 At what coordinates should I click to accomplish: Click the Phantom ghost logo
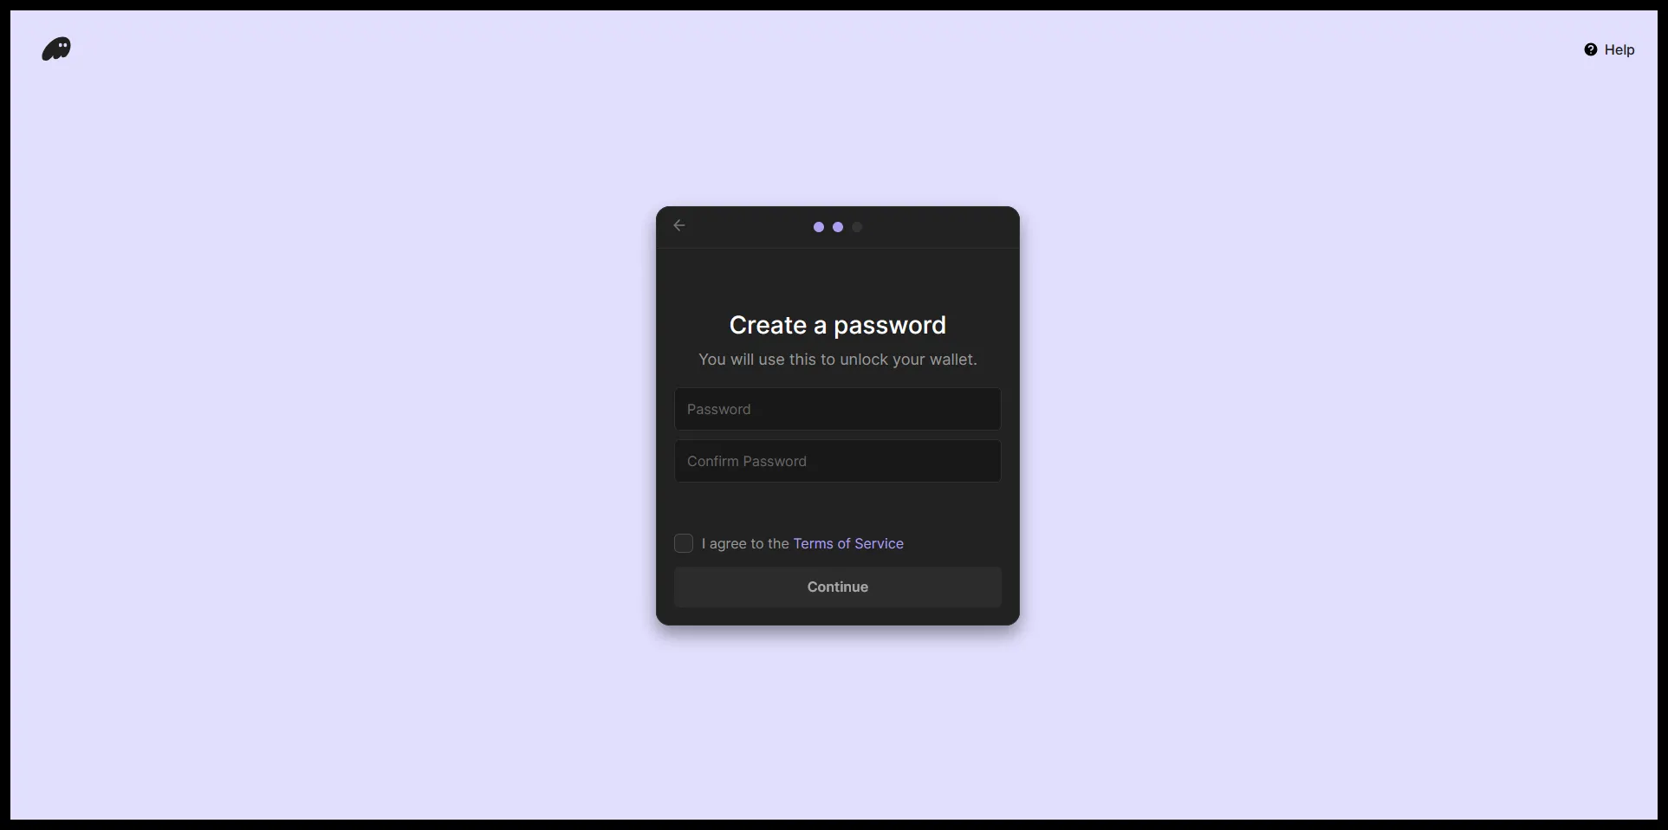click(56, 49)
